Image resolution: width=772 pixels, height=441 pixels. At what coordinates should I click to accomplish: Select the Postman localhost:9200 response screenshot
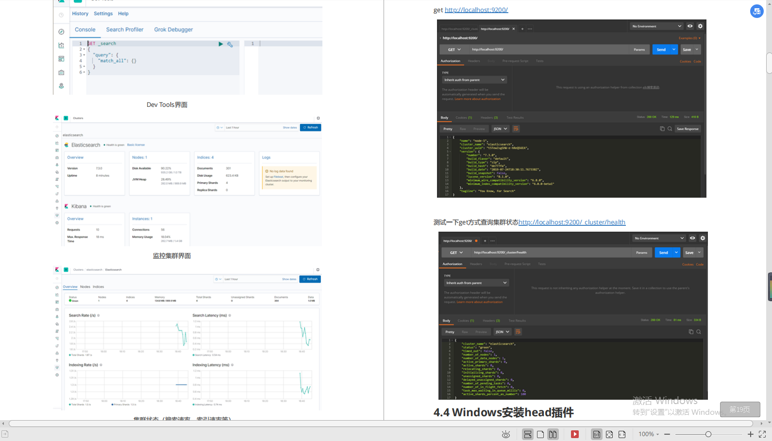[x=571, y=108]
